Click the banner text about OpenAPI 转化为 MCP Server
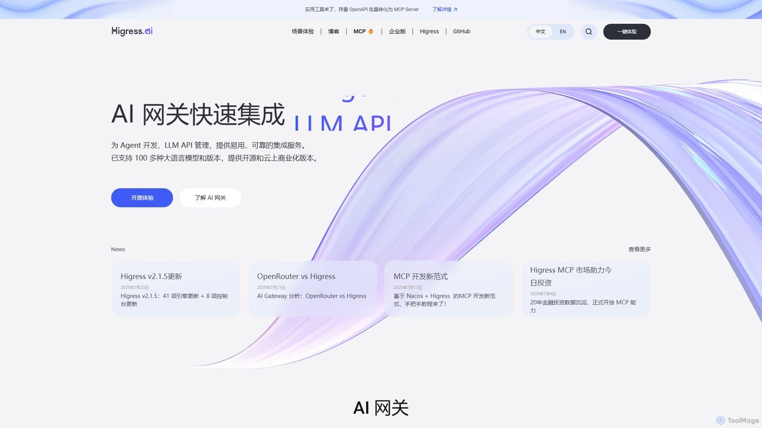The height and width of the screenshot is (428, 762). click(x=361, y=10)
